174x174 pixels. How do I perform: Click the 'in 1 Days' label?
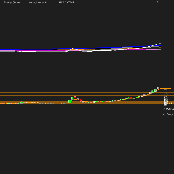point(168,114)
